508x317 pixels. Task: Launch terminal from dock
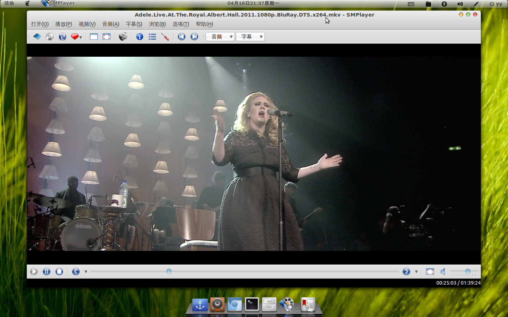point(252,304)
